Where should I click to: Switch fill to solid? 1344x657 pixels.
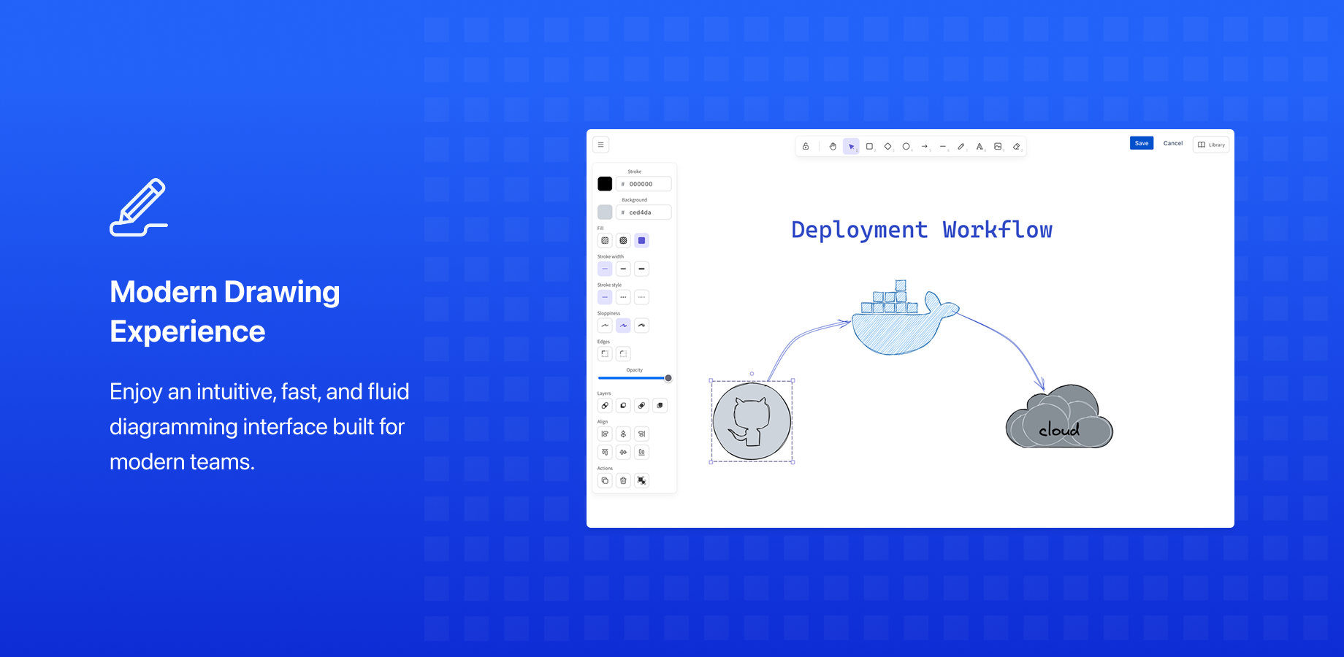[642, 239]
